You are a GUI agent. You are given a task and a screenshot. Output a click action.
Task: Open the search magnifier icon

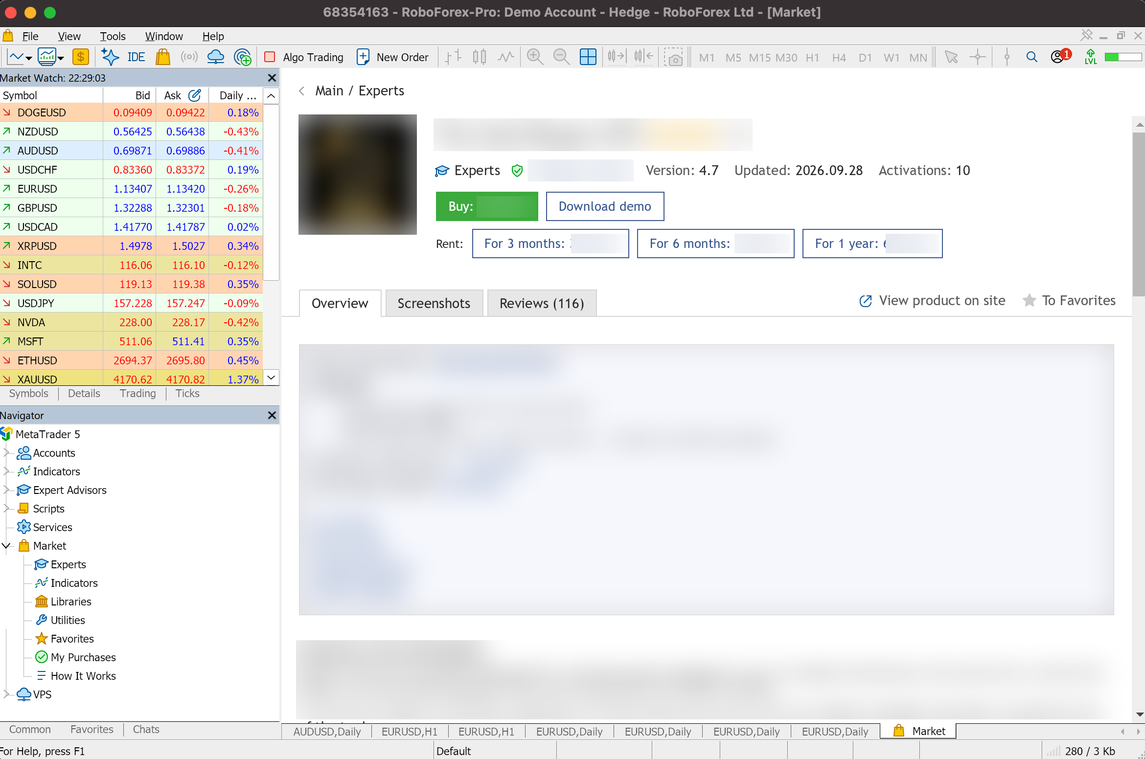pyautogui.click(x=1031, y=57)
